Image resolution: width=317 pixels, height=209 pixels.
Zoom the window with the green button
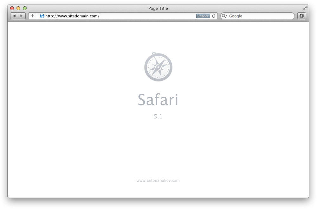pyautogui.click(x=25, y=8)
